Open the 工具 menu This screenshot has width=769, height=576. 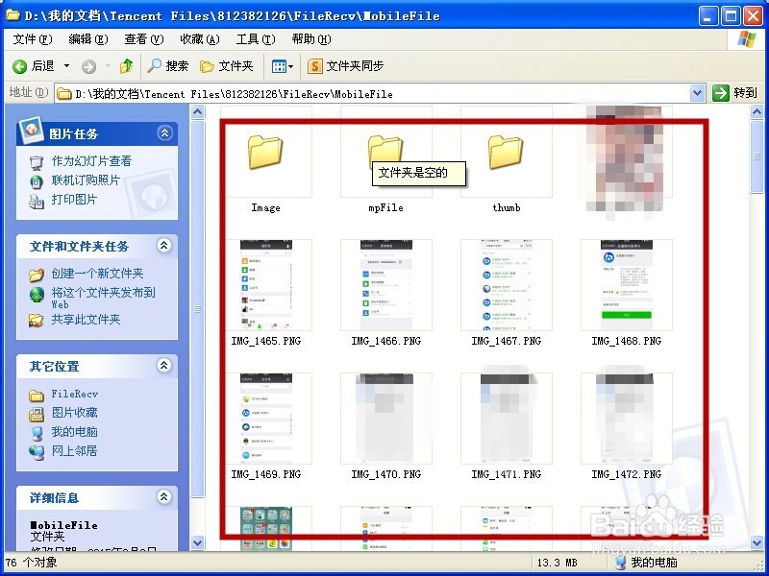[x=254, y=39]
